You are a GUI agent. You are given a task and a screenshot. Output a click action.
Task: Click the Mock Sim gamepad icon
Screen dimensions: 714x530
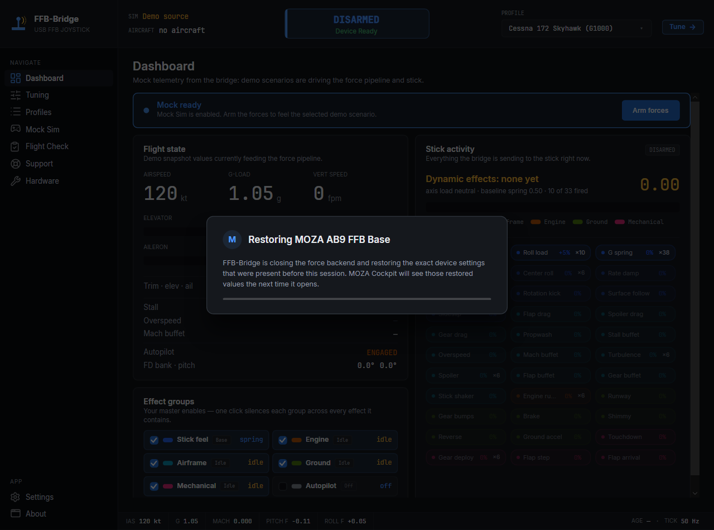click(16, 129)
